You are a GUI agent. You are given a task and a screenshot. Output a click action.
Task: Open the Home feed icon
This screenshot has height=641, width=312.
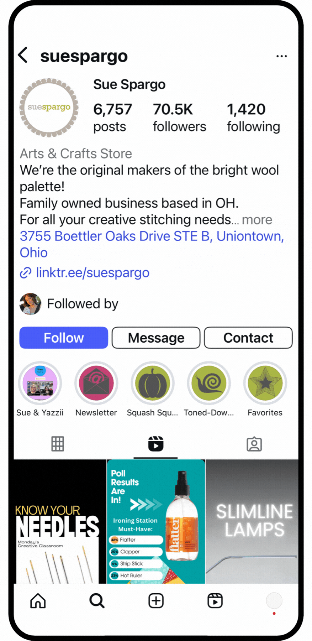(x=38, y=601)
